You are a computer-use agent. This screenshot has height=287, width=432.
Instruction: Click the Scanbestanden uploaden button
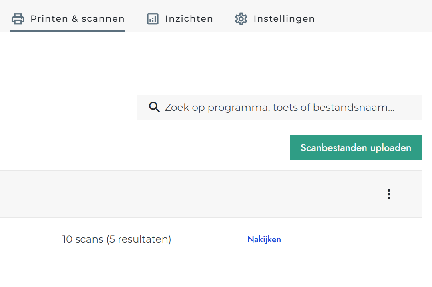click(356, 148)
